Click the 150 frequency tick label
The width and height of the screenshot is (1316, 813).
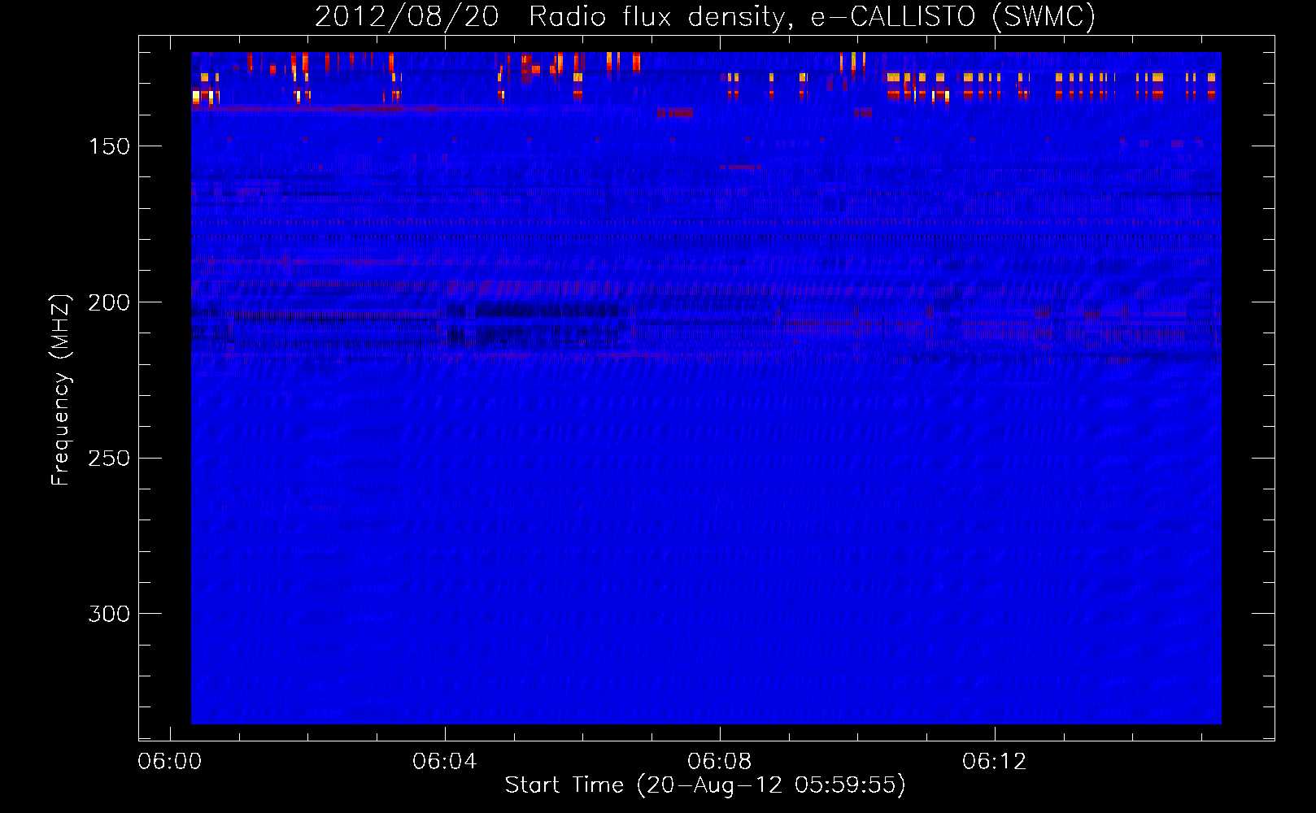(x=109, y=146)
